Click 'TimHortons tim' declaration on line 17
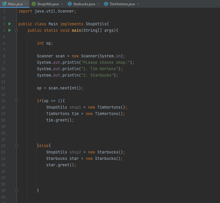The width and height of the screenshot is (220, 203). [62, 114]
